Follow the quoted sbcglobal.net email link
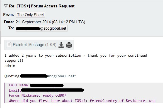Viewport: 163px width, 108px height. (x=48, y=76)
